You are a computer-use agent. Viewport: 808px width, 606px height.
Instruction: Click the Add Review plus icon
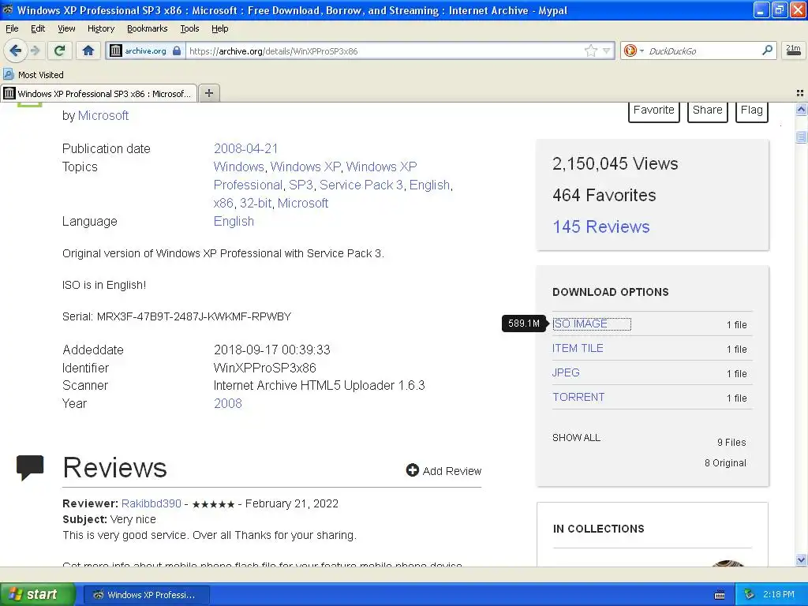[x=412, y=470]
